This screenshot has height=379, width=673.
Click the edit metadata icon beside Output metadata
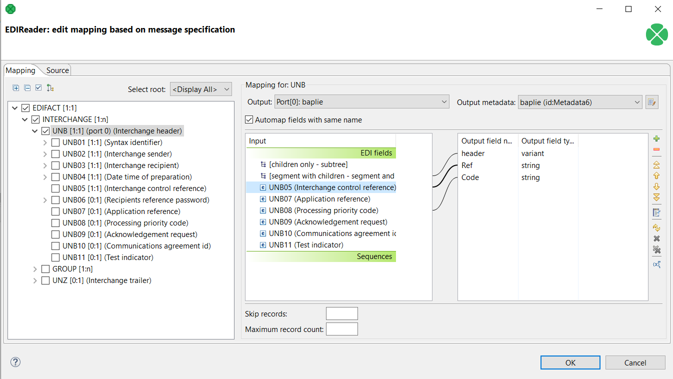click(651, 102)
